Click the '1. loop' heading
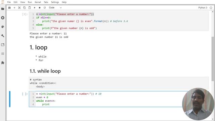This screenshot has width=215, height=121. pos(39,47)
